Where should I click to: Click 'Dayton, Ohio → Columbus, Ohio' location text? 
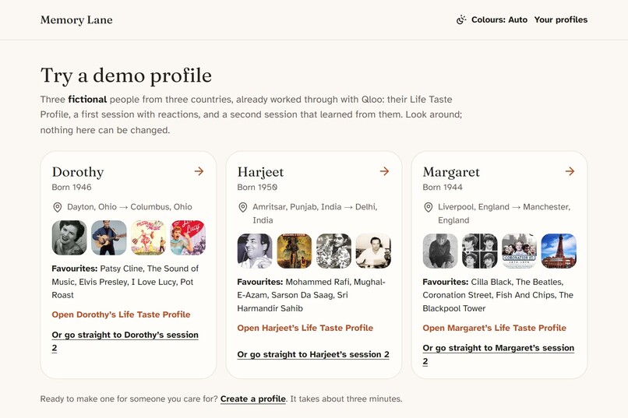point(129,207)
